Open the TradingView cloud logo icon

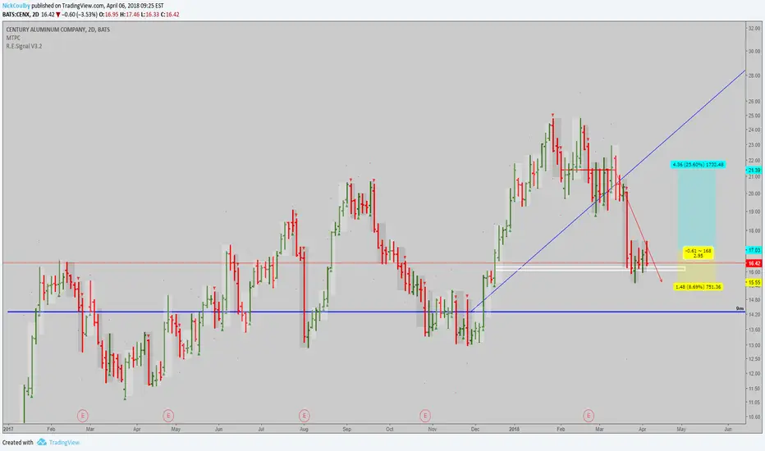42,442
